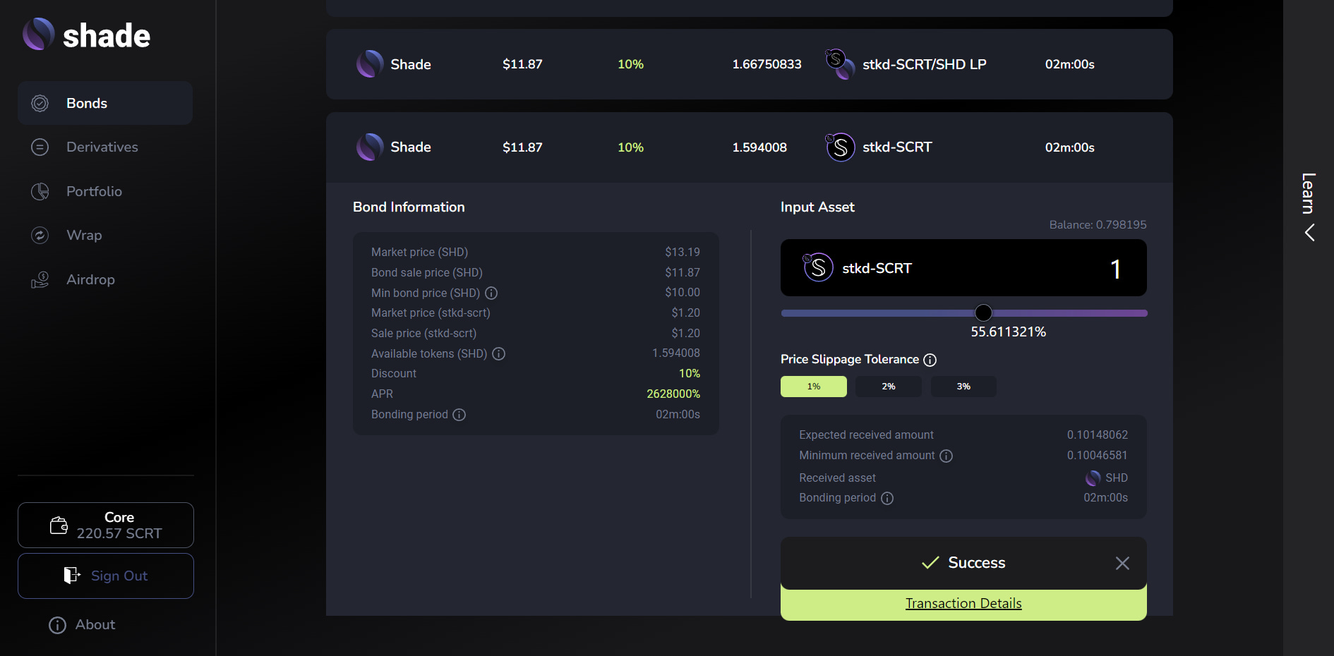
Task: Click the 55.611321% slider value
Action: click(1008, 332)
